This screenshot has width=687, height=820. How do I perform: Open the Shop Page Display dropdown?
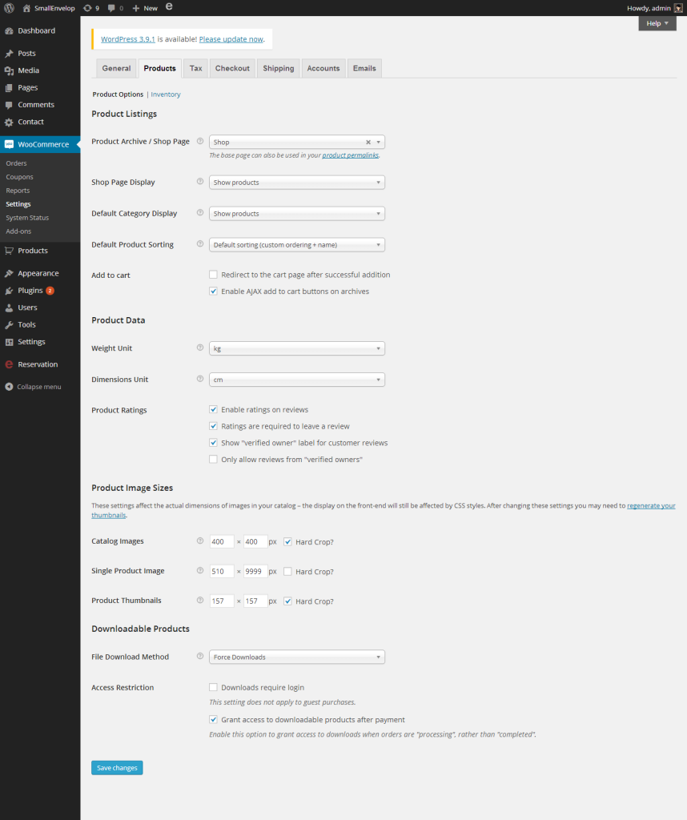coord(297,183)
